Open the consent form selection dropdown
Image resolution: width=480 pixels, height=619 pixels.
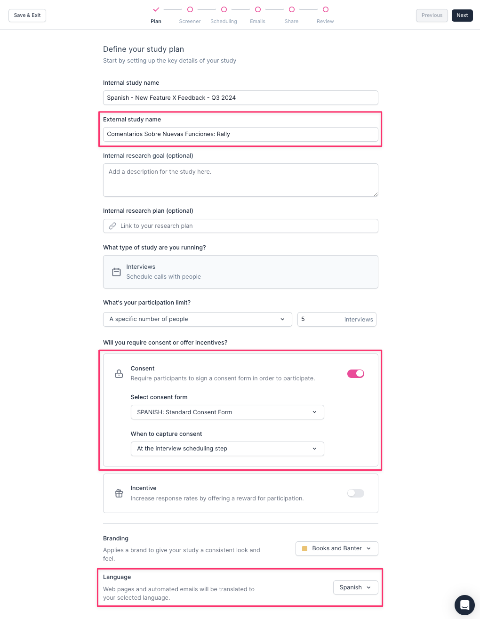tap(227, 412)
